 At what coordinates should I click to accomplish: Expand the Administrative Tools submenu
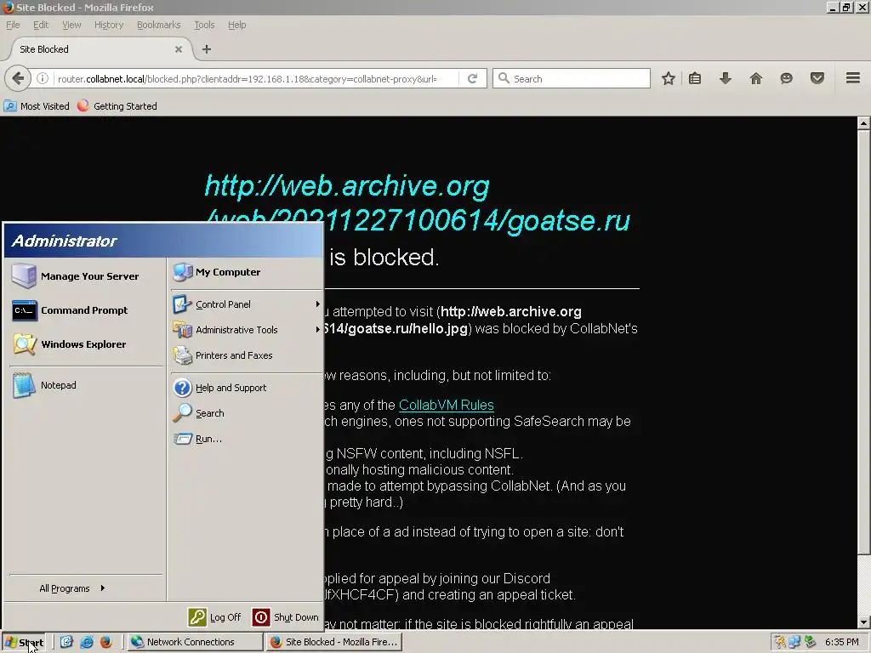coord(247,330)
